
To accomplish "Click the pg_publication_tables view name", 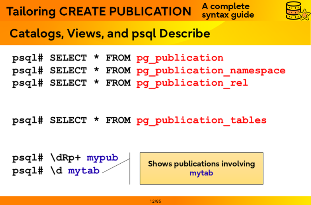I will click(201, 120).
